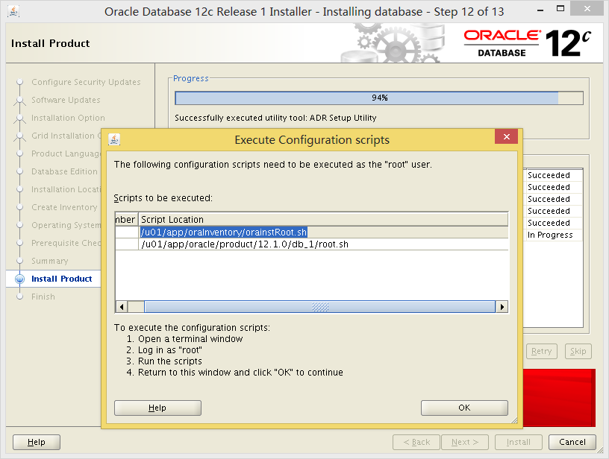Select Configure Security Updates step in sidebar
Image resolution: width=609 pixels, height=459 pixels.
click(x=86, y=82)
